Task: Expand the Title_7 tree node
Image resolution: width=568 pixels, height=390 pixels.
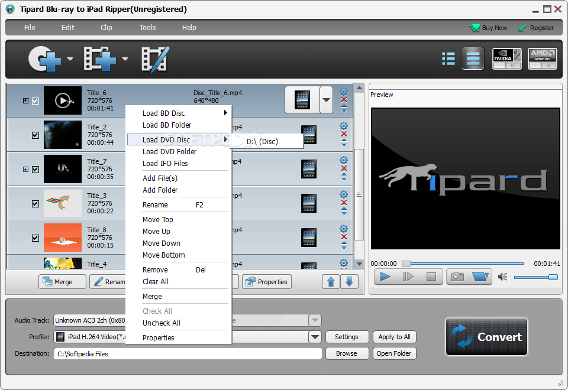Action: [x=25, y=170]
